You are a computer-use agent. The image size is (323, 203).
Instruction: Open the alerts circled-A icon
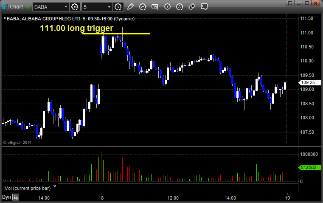(180, 7)
